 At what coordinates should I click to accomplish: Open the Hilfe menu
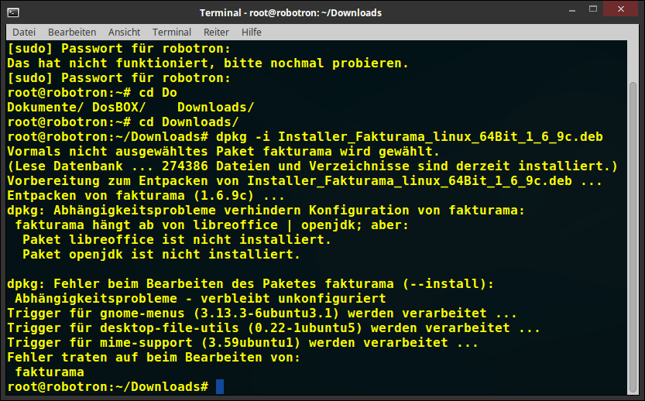(252, 32)
